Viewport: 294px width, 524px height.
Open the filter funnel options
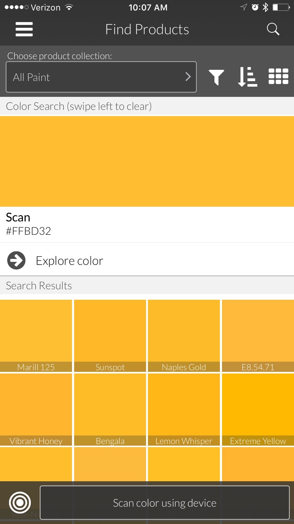(216, 77)
